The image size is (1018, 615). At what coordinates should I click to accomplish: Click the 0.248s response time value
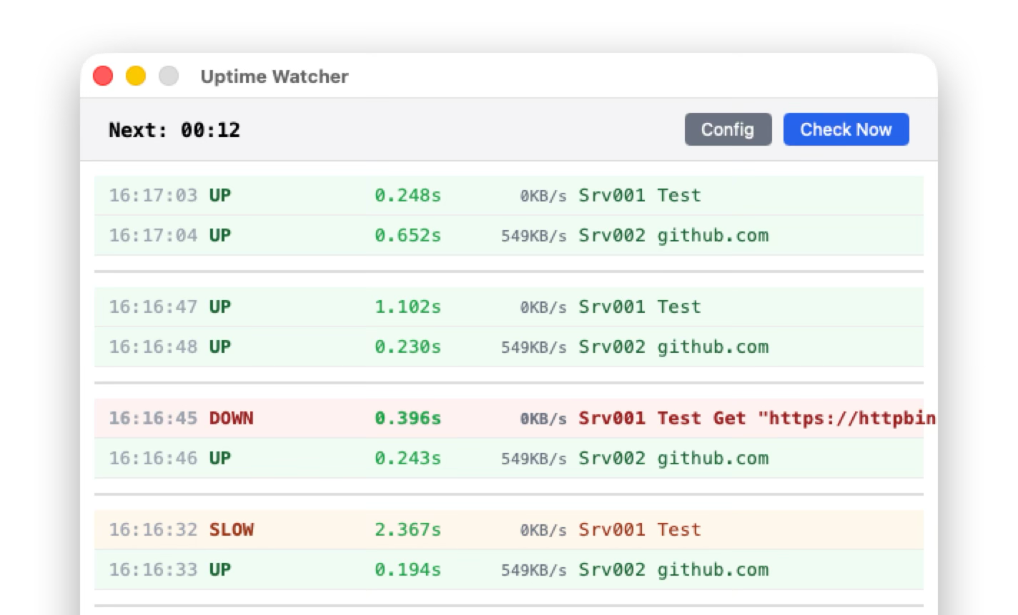coord(407,195)
